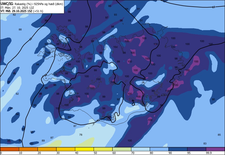
Task: Select the purple legend swatch above 99.9
Action: pos(215,149)
